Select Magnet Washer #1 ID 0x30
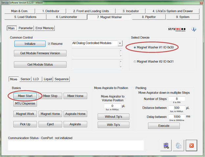This screenshot has height=157, width=205. click(x=135, y=47)
